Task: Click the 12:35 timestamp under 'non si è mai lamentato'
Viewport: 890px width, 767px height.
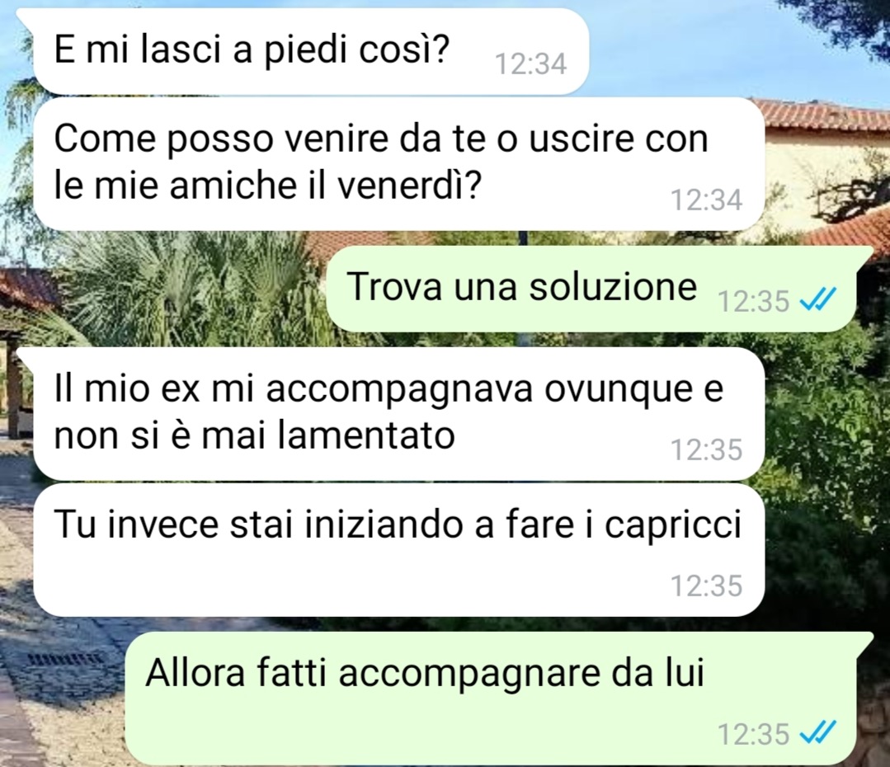Action: point(707,449)
